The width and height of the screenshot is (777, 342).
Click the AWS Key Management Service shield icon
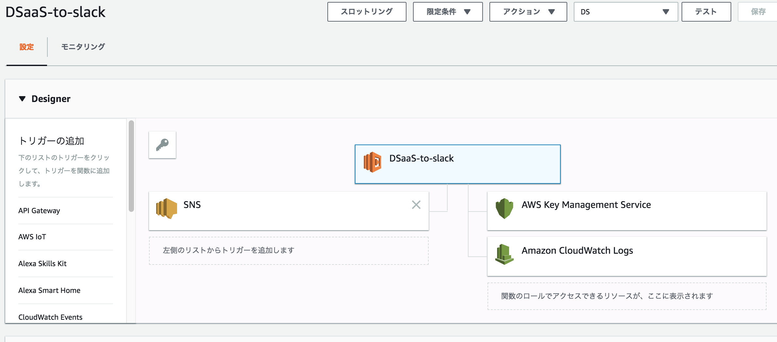click(504, 208)
